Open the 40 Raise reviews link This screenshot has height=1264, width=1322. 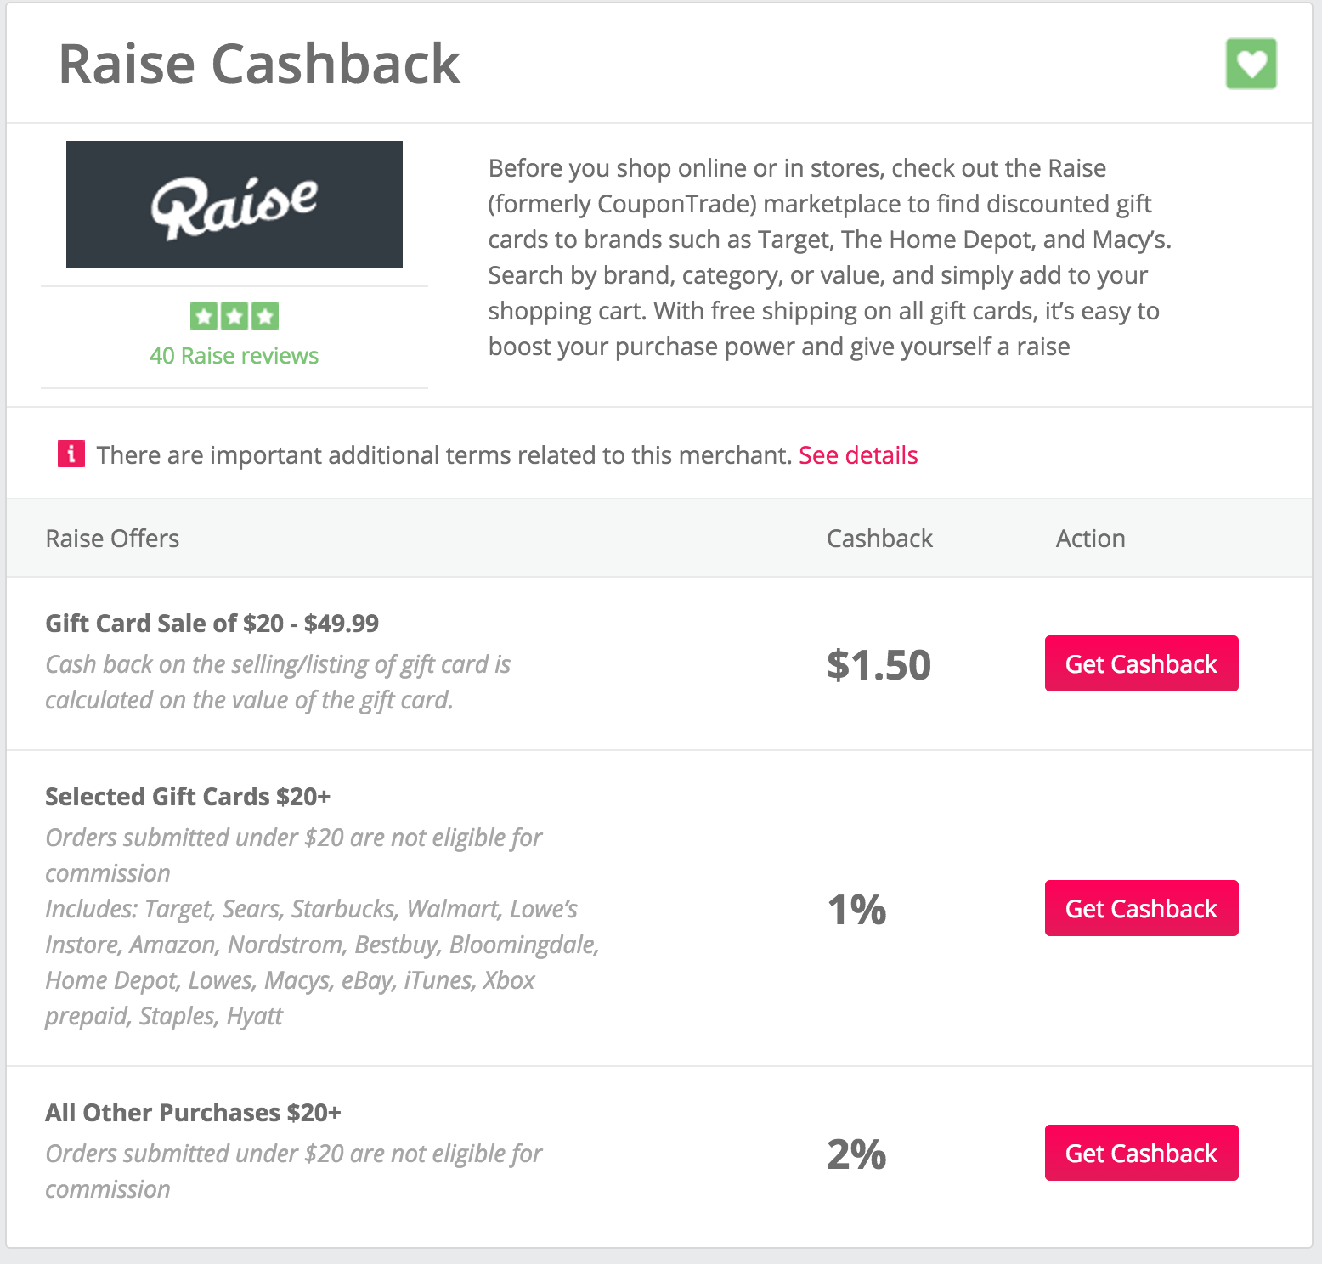(234, 356)
